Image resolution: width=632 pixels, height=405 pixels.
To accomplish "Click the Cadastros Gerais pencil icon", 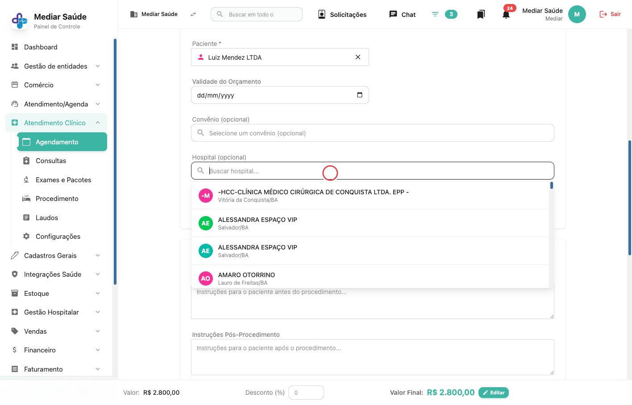I will tap(15, 255).
